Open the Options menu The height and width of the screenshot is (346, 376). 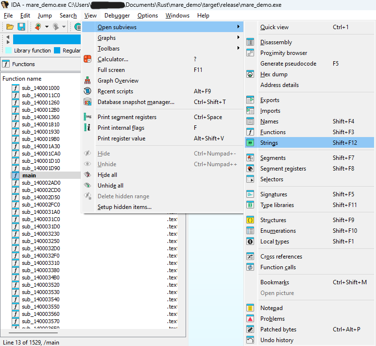point(148,16)
